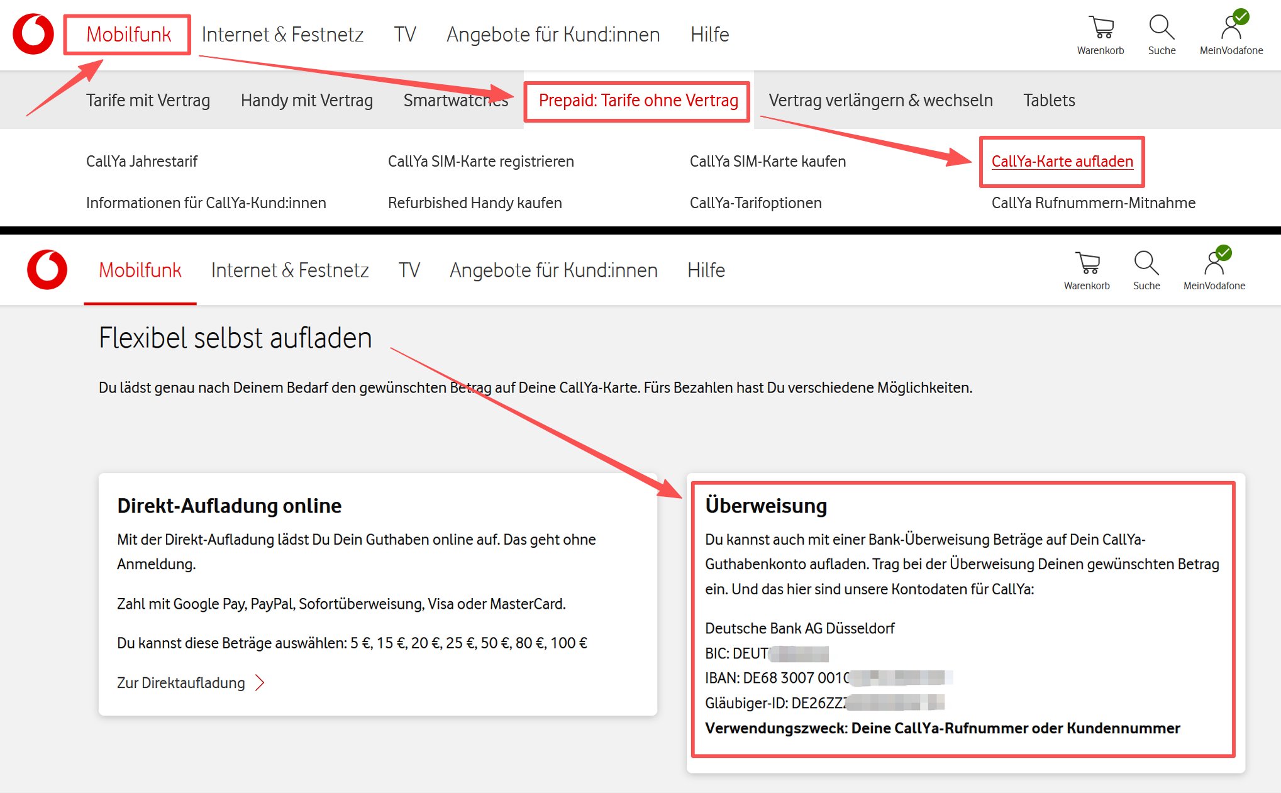Image resolution: width=1281 pixels, height=793 pixels.
Task: Open the Tarife mit Vertrag submenu
Action: click(148, 100)
